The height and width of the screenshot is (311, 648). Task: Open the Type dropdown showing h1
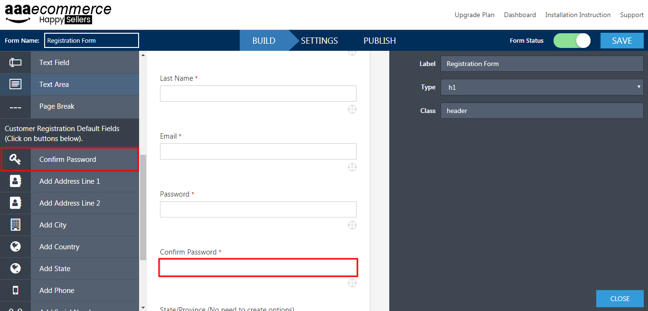pyautogui.click(x=542, y=87)
